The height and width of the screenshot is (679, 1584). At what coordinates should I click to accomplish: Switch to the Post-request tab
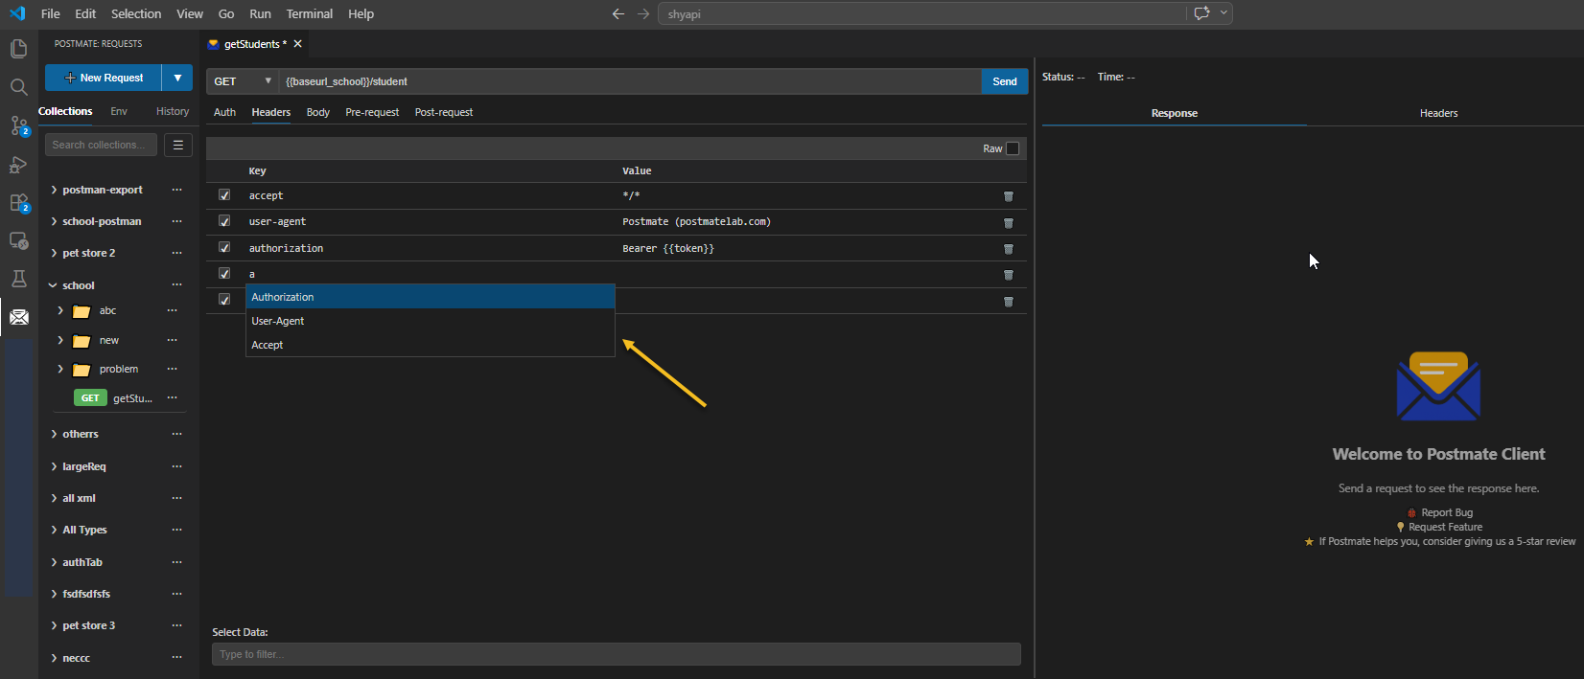(x=444, y=112)
